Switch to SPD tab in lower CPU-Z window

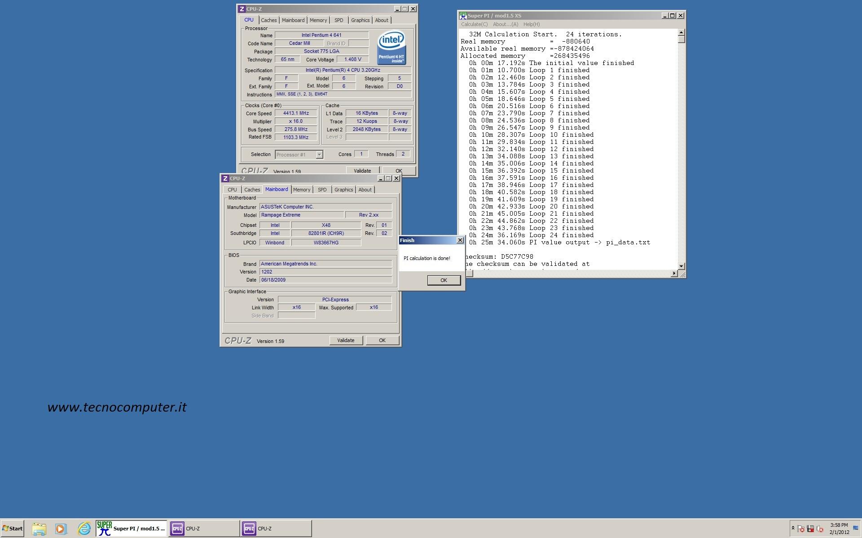(322, 190)
